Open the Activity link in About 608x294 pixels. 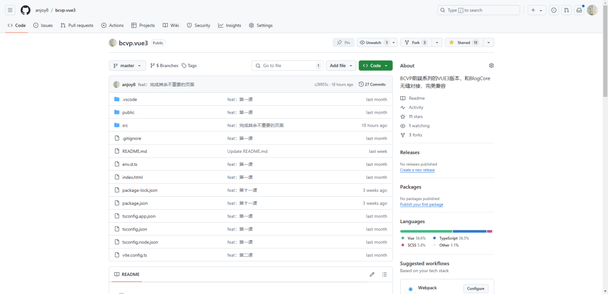pyautogui.click(x=412, y=107)
